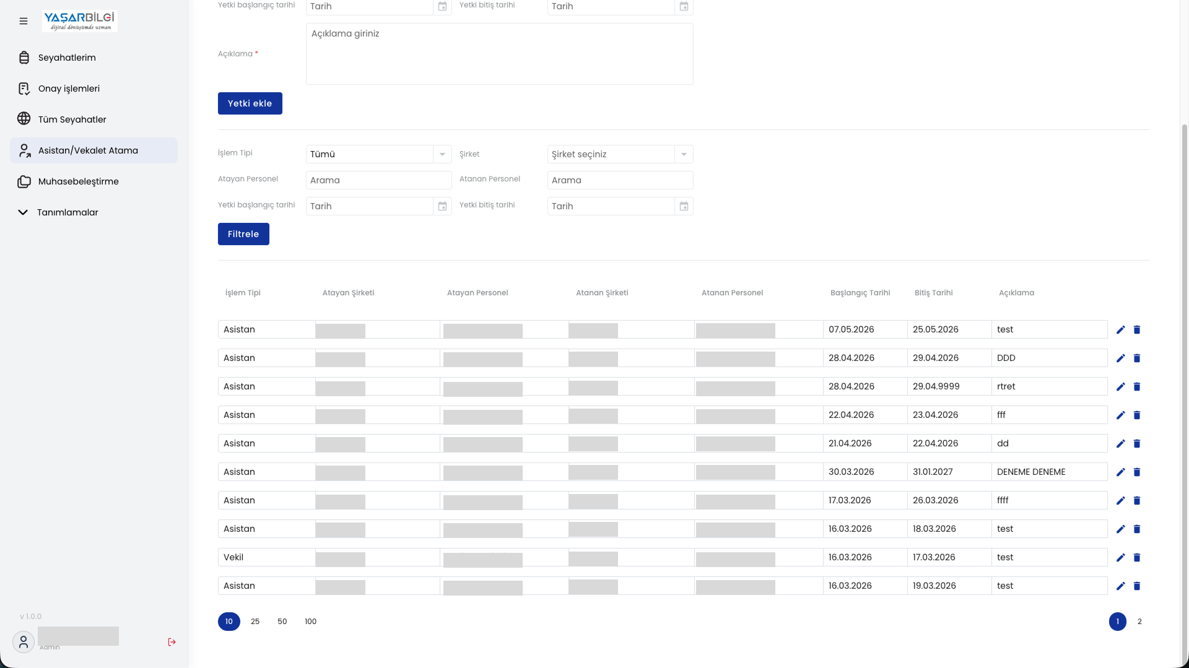The image size is (1189, 668).
Task: Edit the row ending 25.05.2026
Action: (x=1120, y=330)
